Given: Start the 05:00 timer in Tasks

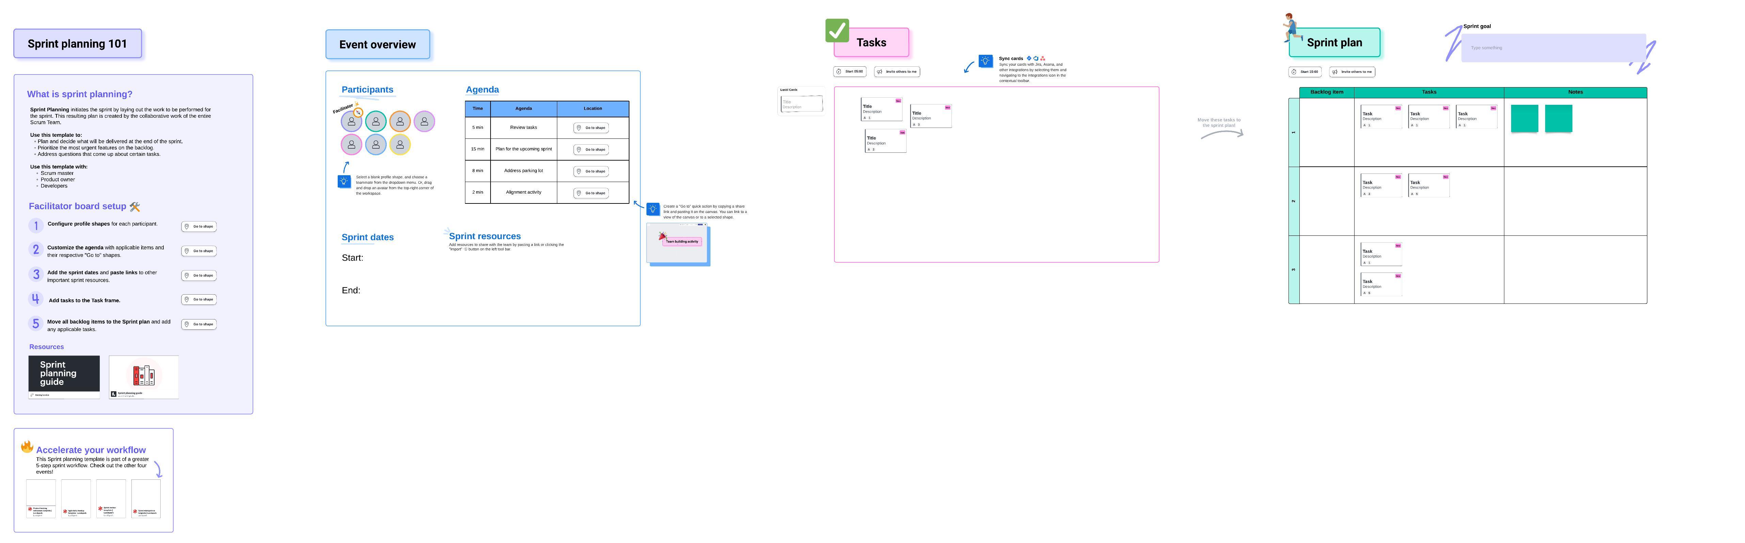Looking at the screenshot, I should [x=849, y=71].
